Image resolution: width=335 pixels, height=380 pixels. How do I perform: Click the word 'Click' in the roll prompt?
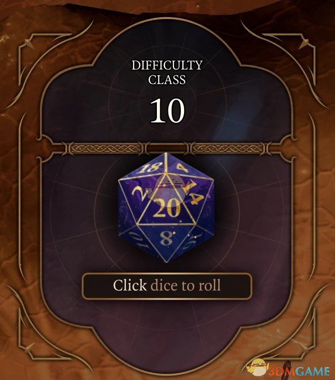point(130,285)
